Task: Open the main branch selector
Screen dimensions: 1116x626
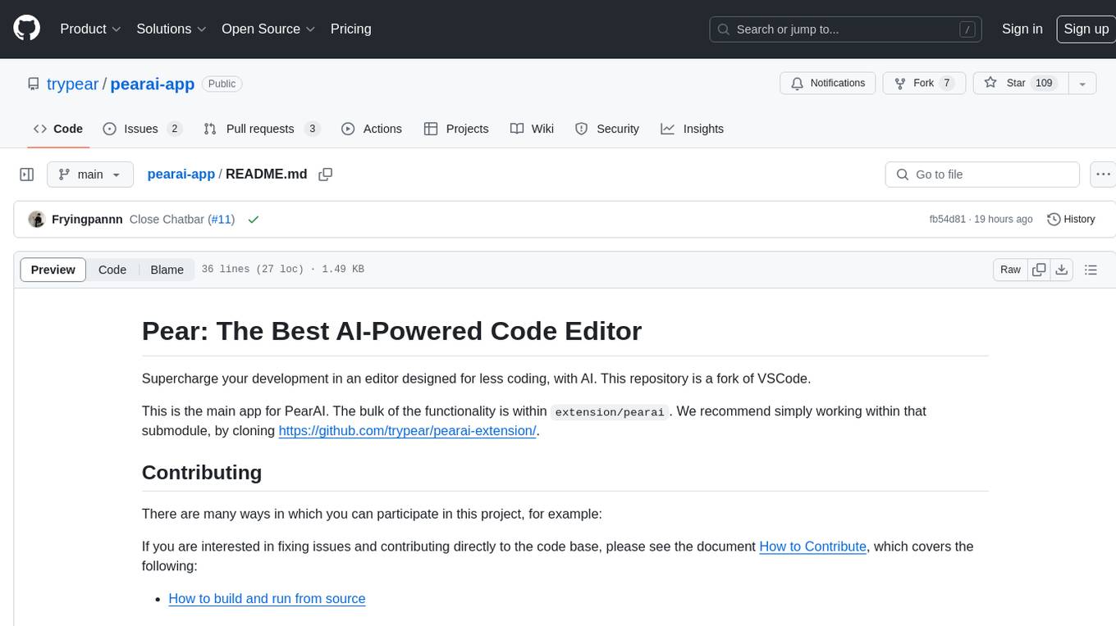Action: click(x=89, y=175)
